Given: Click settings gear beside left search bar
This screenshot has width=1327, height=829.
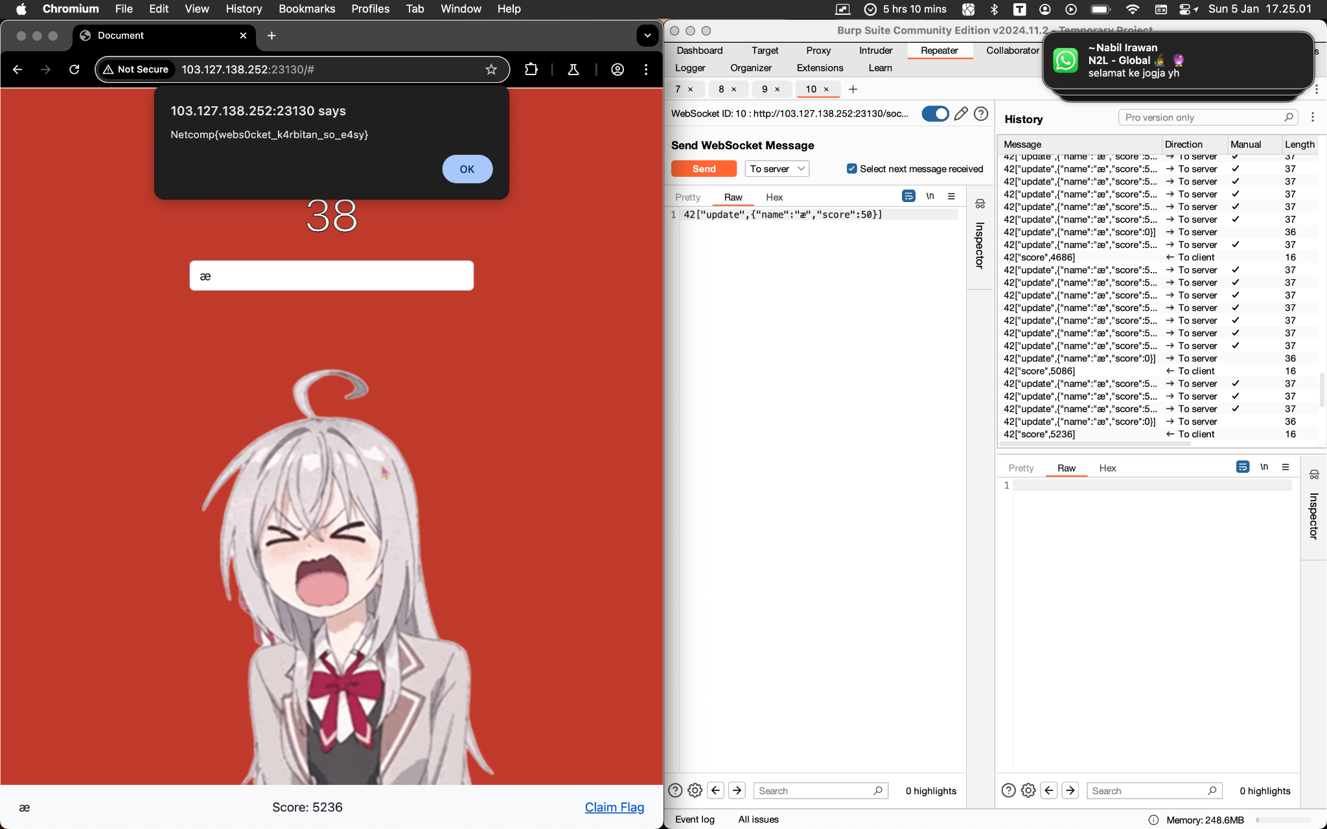Looking at the screenshot, I should (695, 790).
